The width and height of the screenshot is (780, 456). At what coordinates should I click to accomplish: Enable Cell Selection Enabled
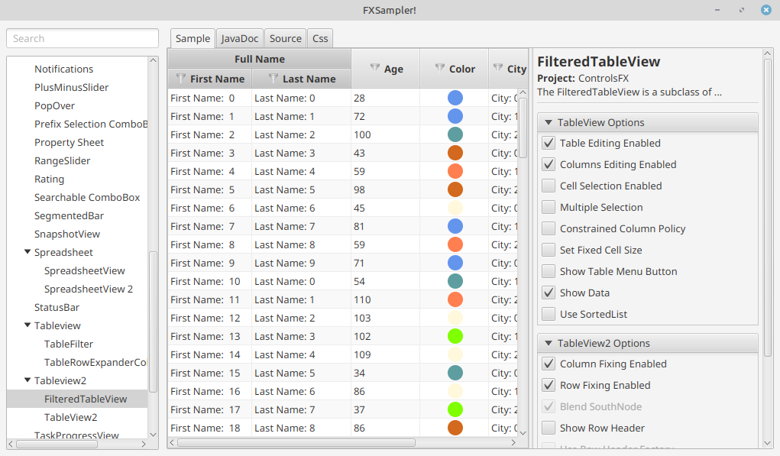(548, 186)
